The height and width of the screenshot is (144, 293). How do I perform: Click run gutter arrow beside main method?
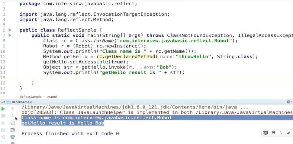coord(10,35)
